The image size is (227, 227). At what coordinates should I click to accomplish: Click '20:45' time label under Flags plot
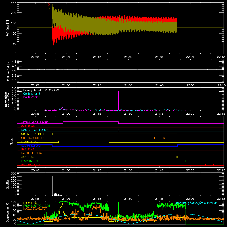[x=35, y=171]
